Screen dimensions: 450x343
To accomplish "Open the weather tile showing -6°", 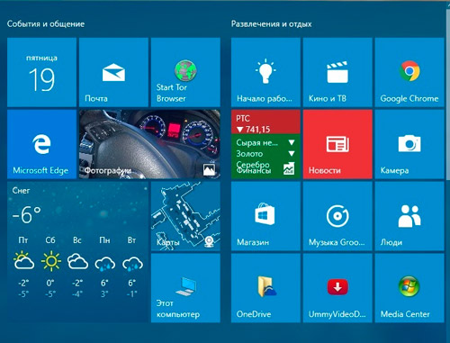I will pos(77,252).
